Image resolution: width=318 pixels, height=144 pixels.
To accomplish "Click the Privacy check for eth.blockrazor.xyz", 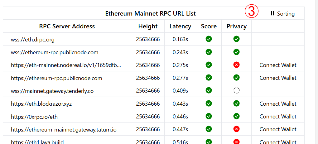I will coord(236,103).
